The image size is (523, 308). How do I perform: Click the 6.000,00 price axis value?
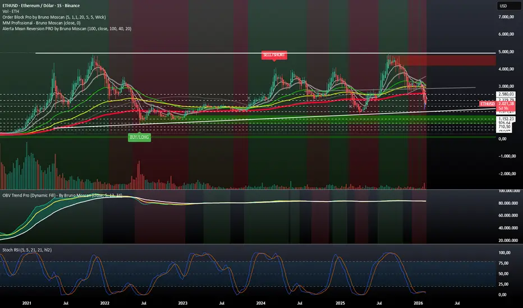(506, 34)
